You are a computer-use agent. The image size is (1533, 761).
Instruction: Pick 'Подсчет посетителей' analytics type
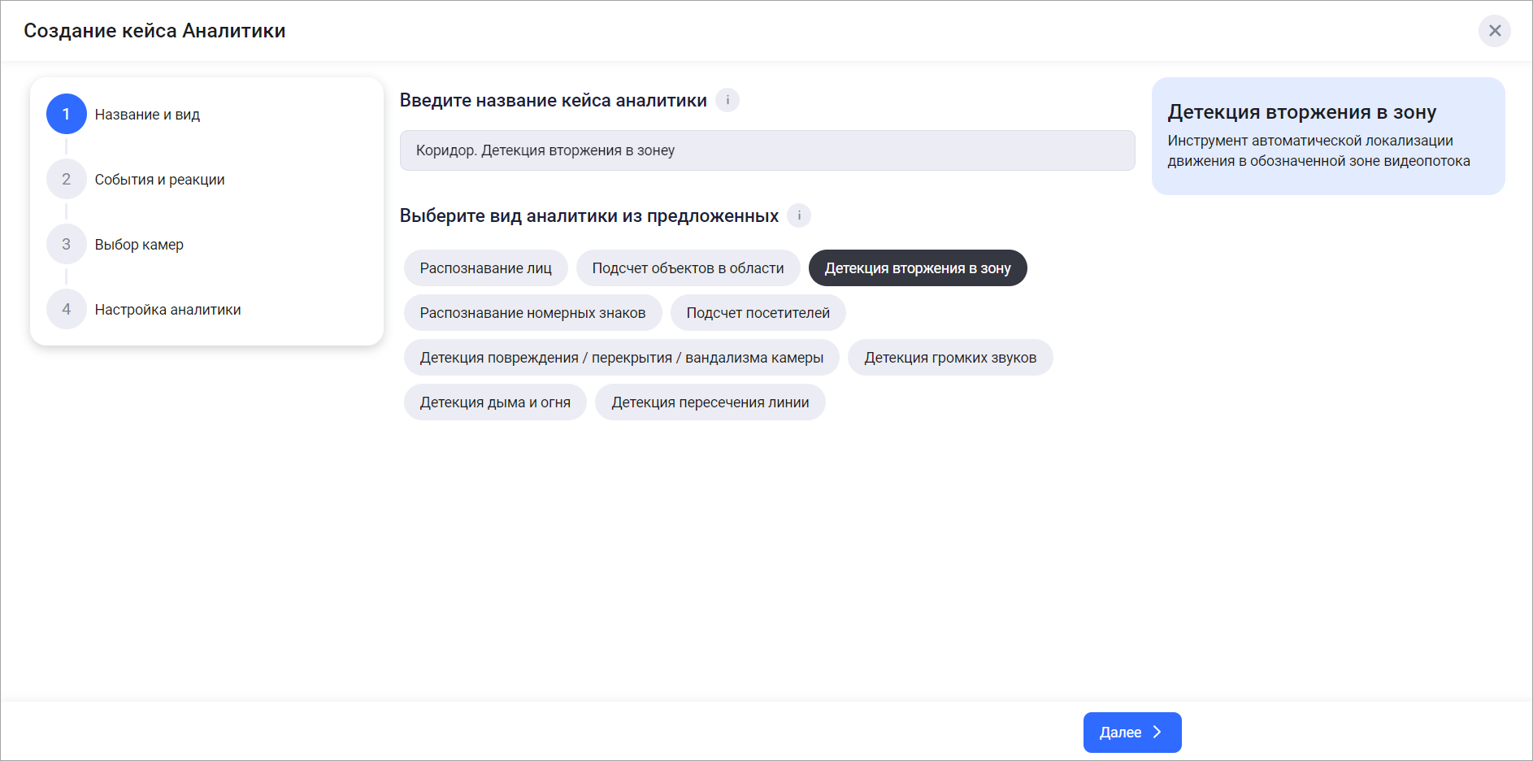point(758,313)
